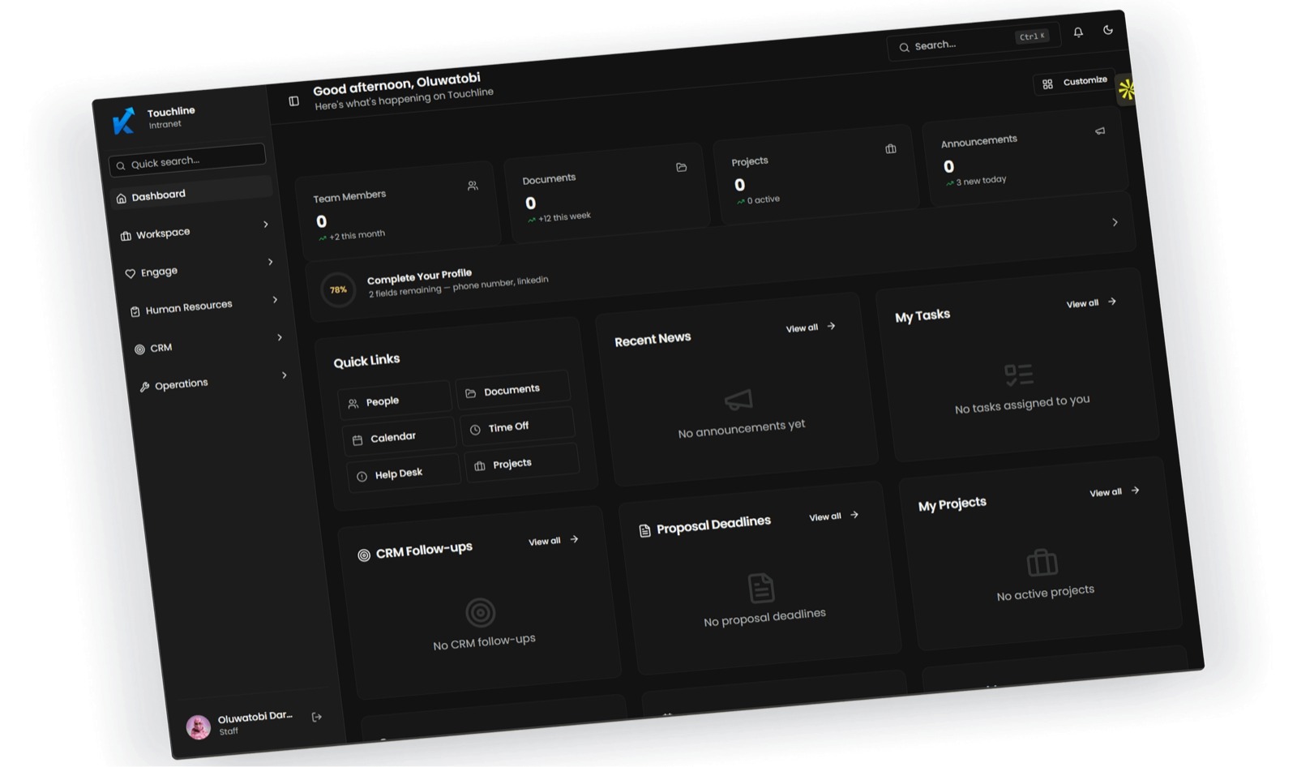Screen dimensions: 1297x767
Task: Open the People quick link
Action: pyautogui.click(x=395, y=401)
